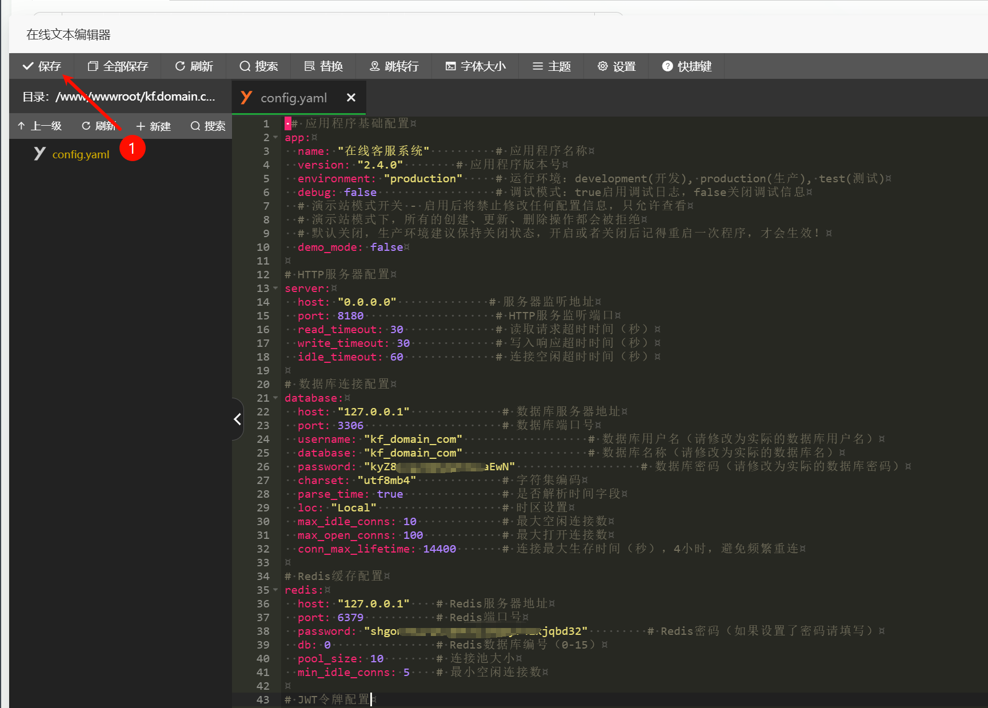
Task: Show the keyboard shortcuts help
Action: tap(686, 66)
